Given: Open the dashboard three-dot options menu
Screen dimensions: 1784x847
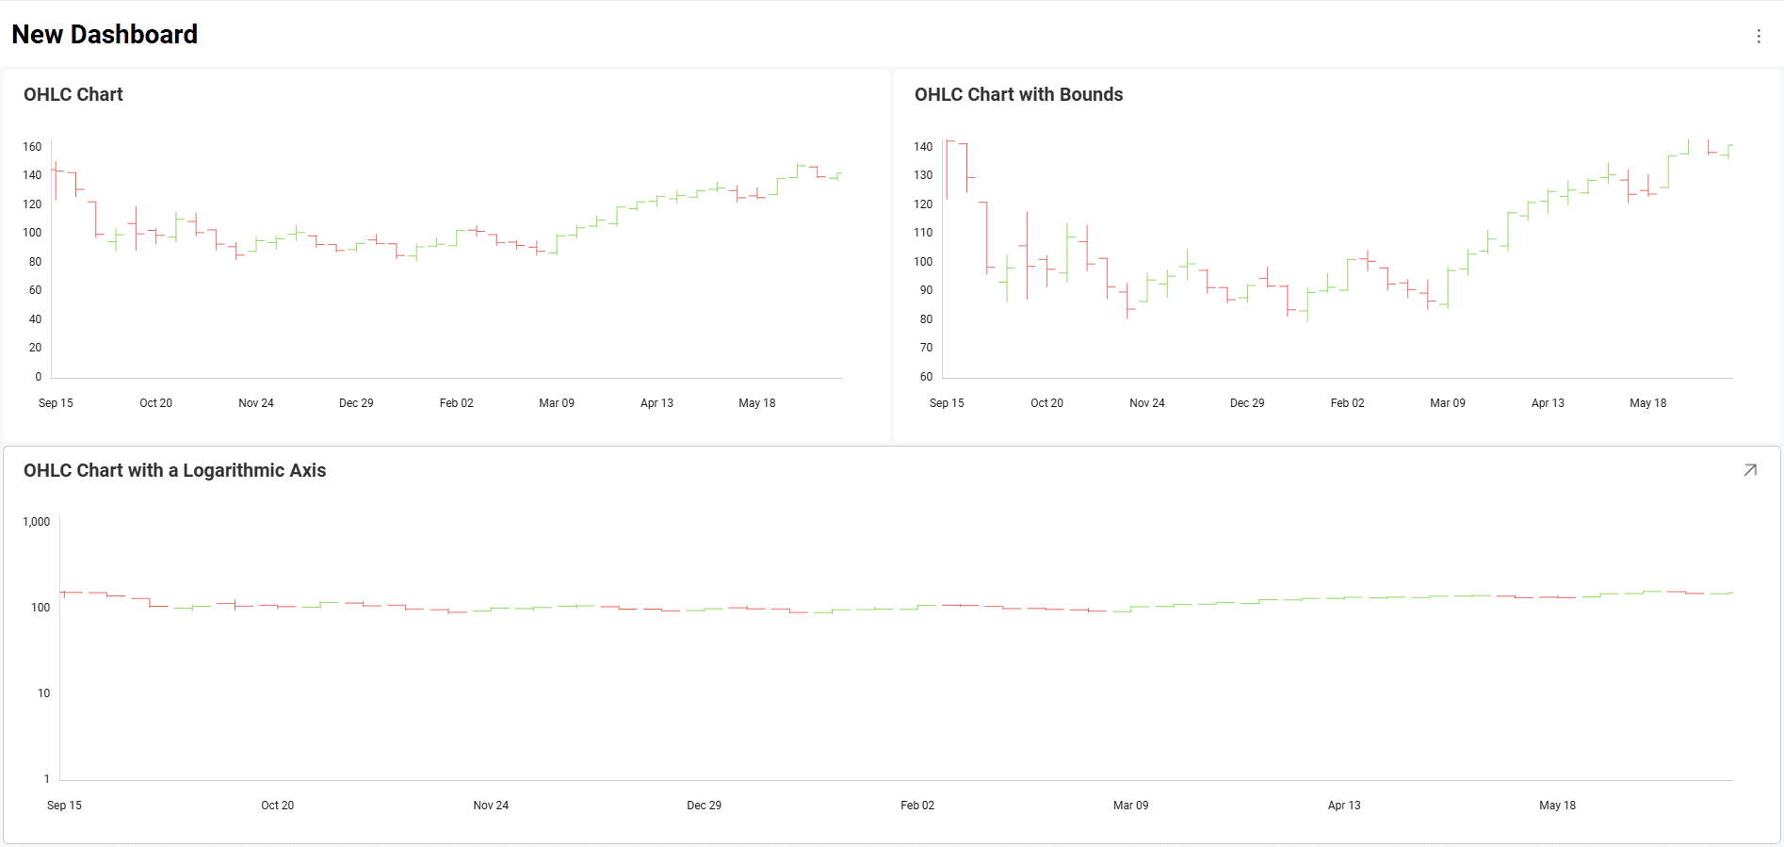Looking at the screenshot, I should [1759, 36].
